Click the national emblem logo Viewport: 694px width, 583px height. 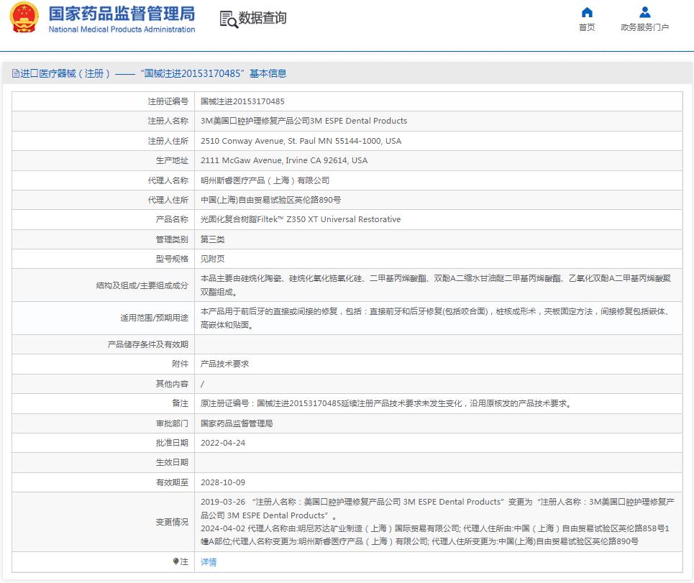(x=24, y=18)
